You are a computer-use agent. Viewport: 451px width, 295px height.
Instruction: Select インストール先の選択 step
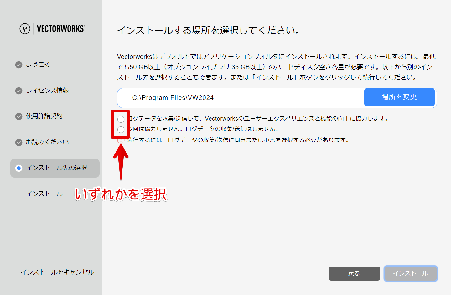coord(55,168)
